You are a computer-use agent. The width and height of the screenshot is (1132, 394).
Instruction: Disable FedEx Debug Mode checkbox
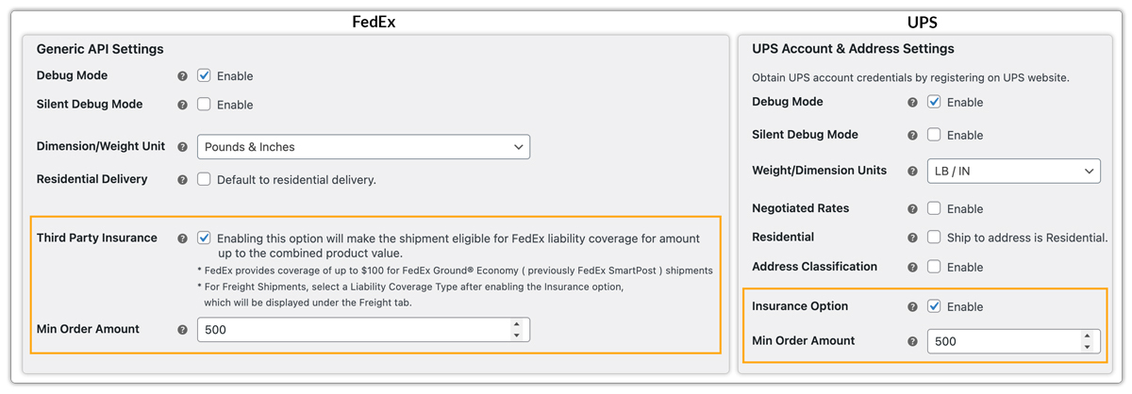point(204,75)
